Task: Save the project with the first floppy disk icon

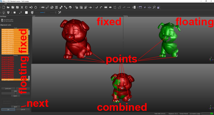Action: [x=13, y=7]
